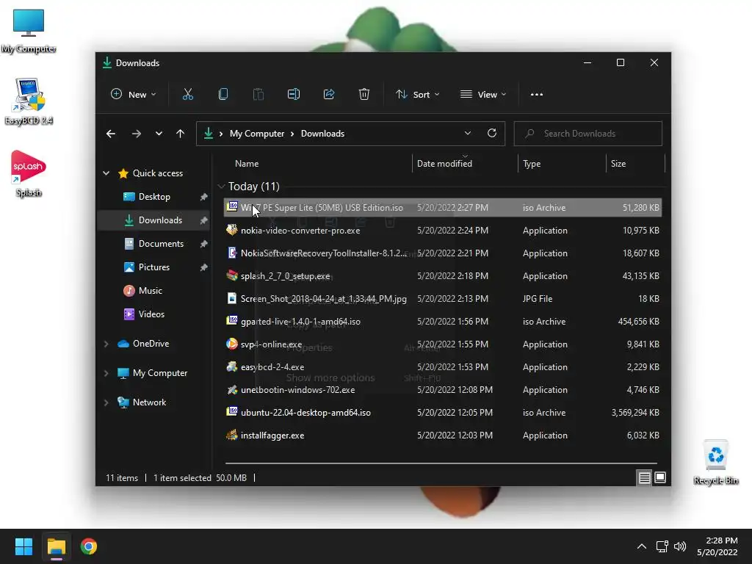Expand the Network tree node
The image size is (752, 564).
[106, 402]
